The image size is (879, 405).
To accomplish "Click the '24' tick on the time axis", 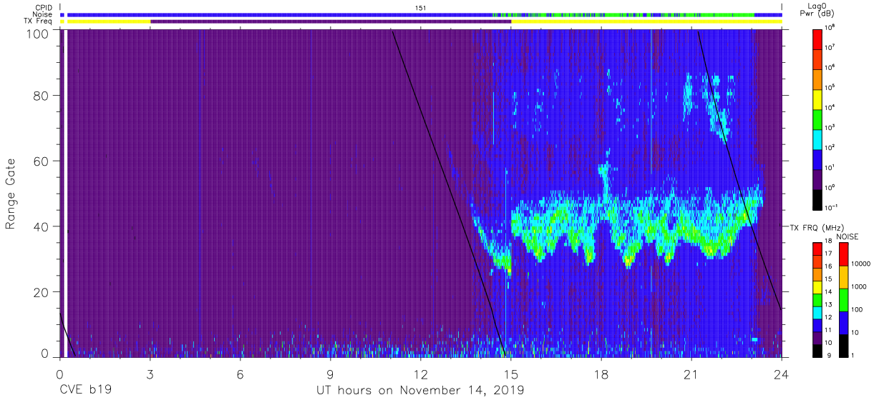I will coord(782,374).
